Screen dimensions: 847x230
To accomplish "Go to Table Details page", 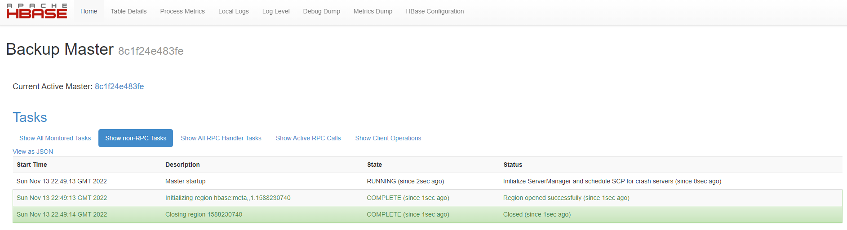I will coord(129,11).
